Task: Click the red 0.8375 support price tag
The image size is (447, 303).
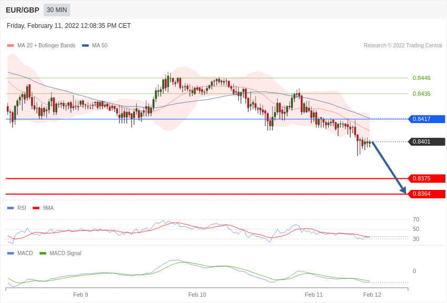Action: pos(426,179)
